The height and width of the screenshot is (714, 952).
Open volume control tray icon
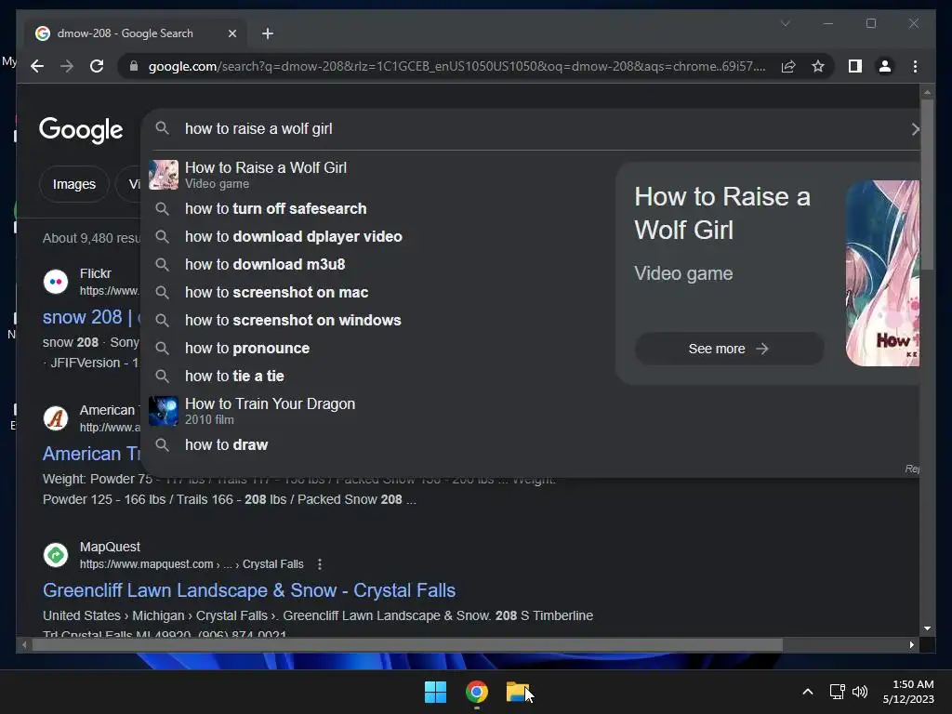(x=860, y=692)
